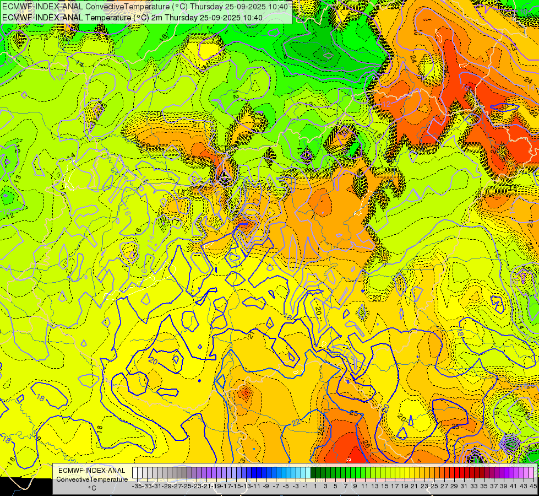This screenshot has width=539, height=496.
Task: Pick the dark green 1 legend swatch
Action: point(315,472)
